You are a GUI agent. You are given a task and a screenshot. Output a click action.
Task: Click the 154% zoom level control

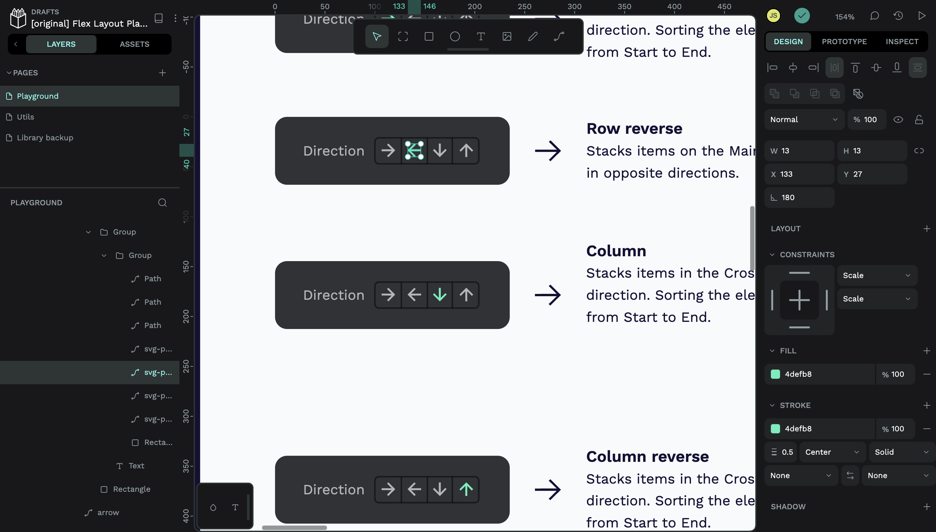[844, 17]
